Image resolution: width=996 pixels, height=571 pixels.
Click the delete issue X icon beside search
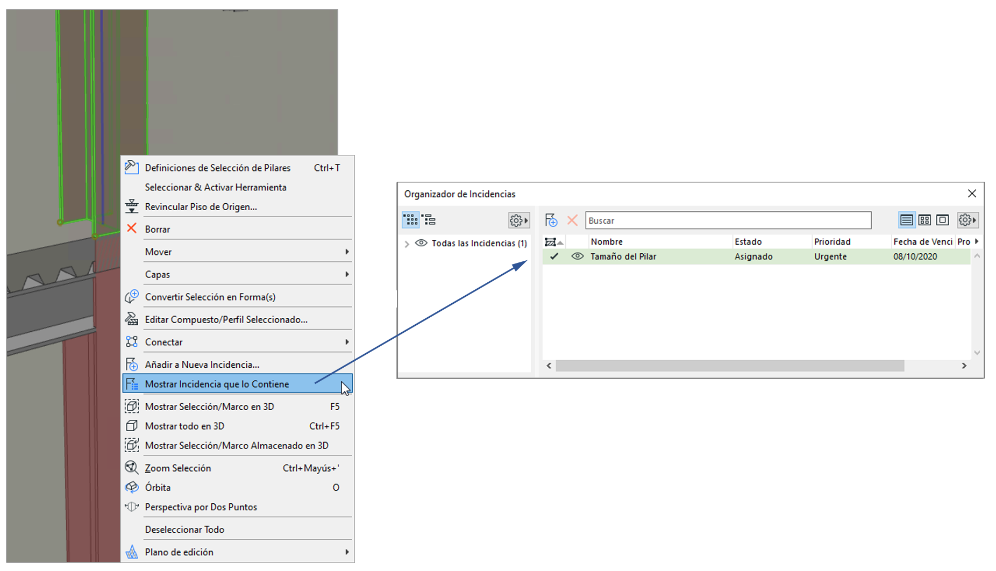(x=572, y=220)
